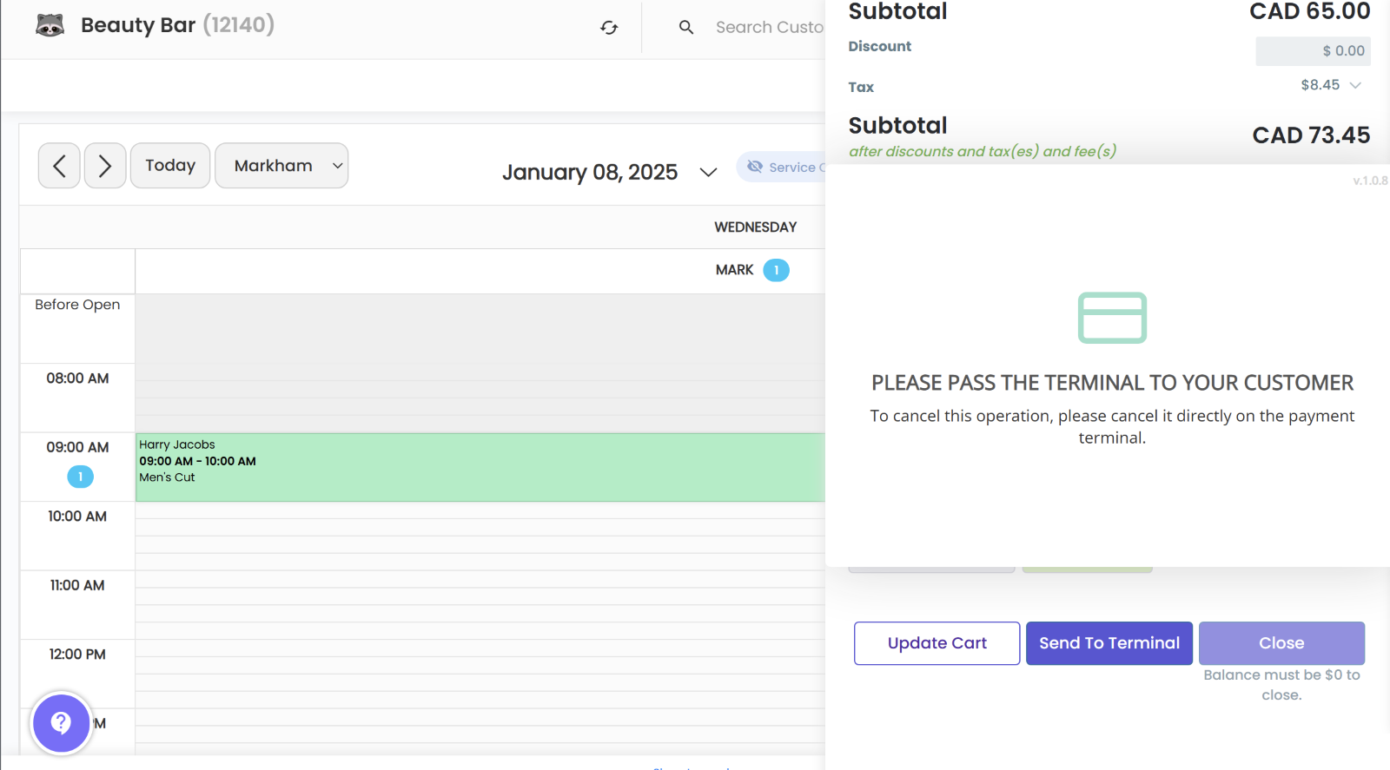
Task: Open Harry Jacobs Men's Cut appointment
Action: 478,467
